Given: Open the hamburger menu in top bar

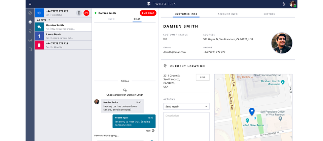Looking at the screenshot, I should 30,4.
